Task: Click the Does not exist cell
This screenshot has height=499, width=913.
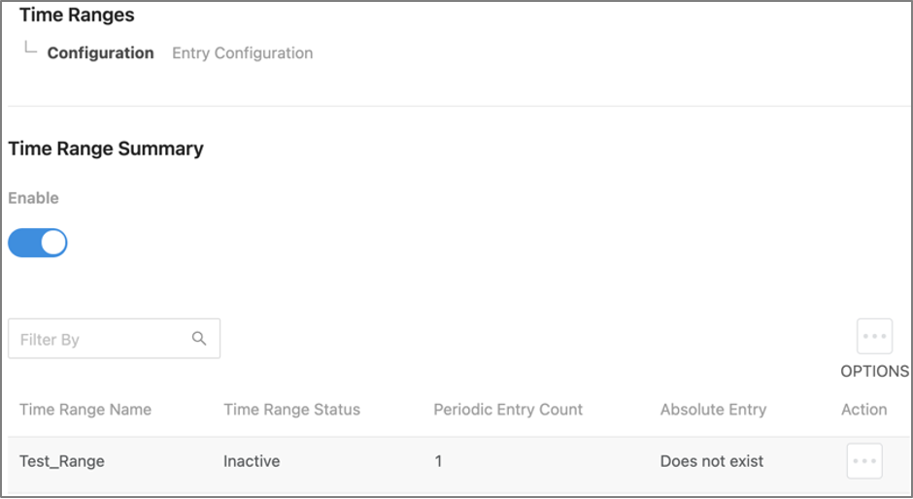Action: [x=712, y=461]
